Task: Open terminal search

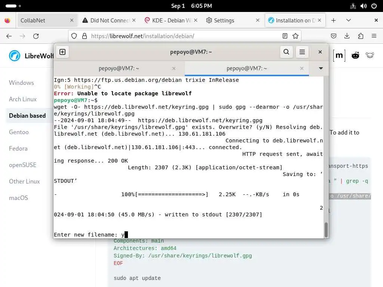Action: 286,52
